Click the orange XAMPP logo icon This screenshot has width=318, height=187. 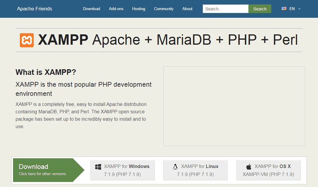coord(27,40)
